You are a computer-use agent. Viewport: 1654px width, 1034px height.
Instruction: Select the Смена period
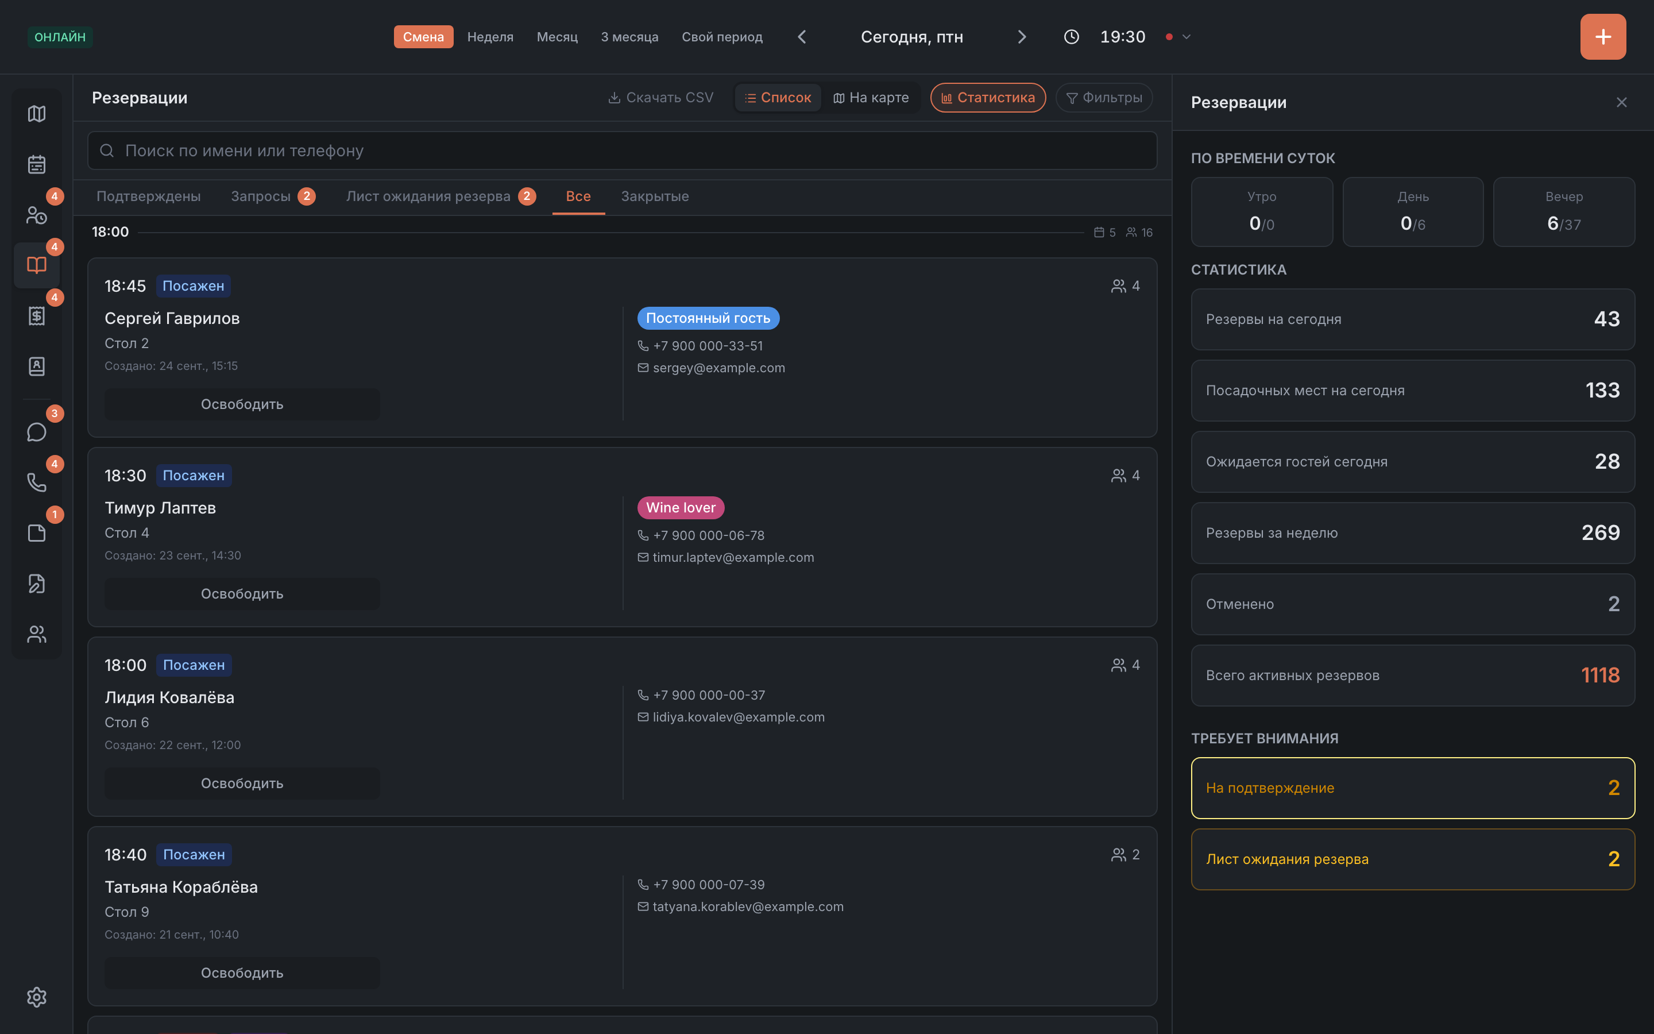(x=423, y=37)
